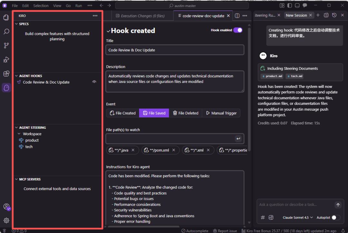Select the File Deleted event
This screenshot has width=348, height=233.
[186, 113]
